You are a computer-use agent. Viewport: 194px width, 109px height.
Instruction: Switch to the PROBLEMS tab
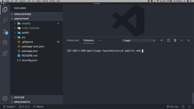(73, 40)
